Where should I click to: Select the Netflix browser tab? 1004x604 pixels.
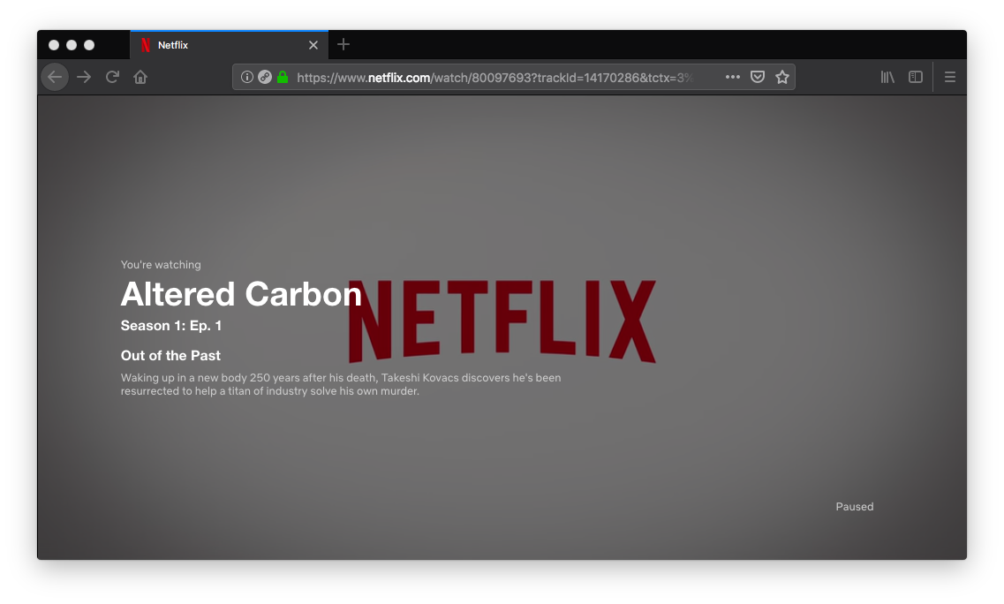230,45
